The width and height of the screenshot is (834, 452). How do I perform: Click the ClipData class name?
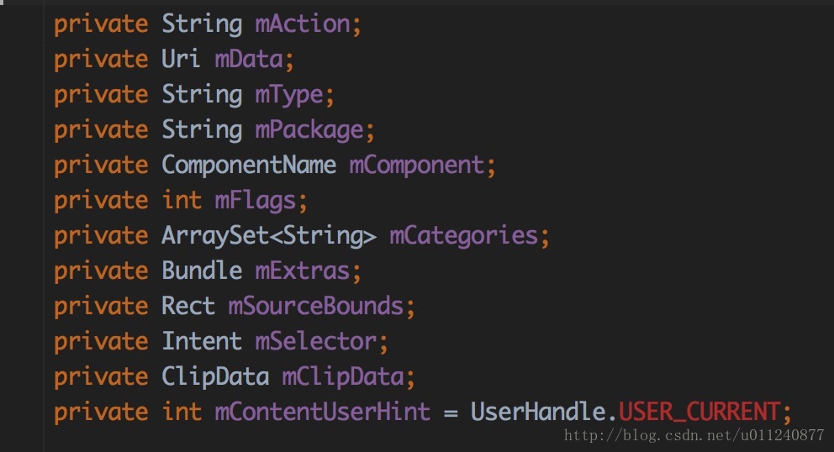[215, 377]
